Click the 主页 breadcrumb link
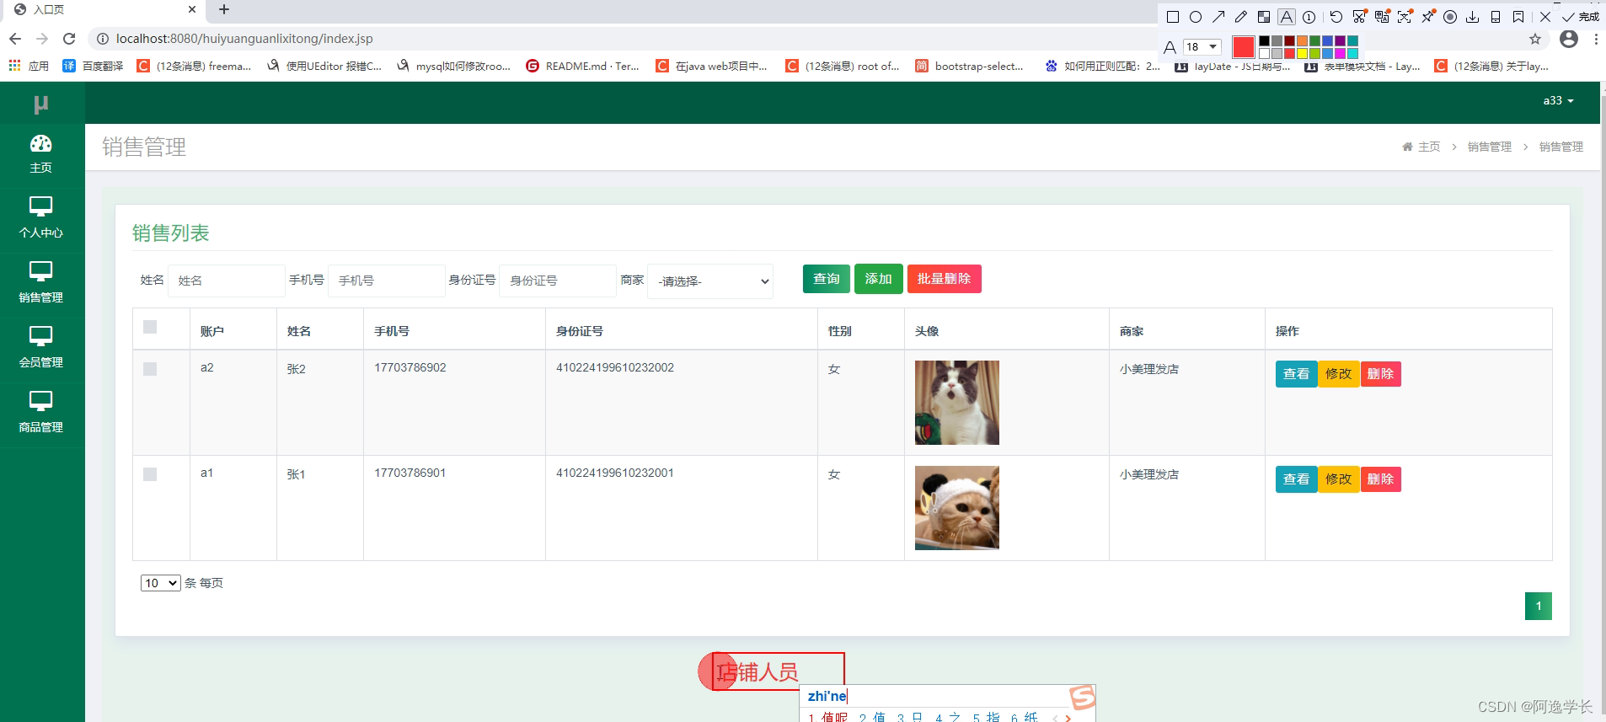 coord(1421,147)
